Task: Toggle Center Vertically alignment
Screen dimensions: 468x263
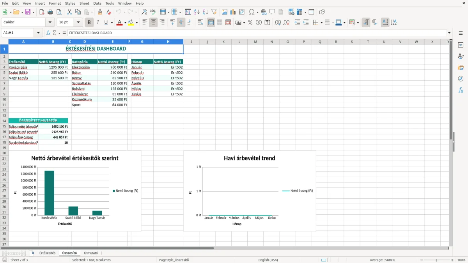Action: 181,23
